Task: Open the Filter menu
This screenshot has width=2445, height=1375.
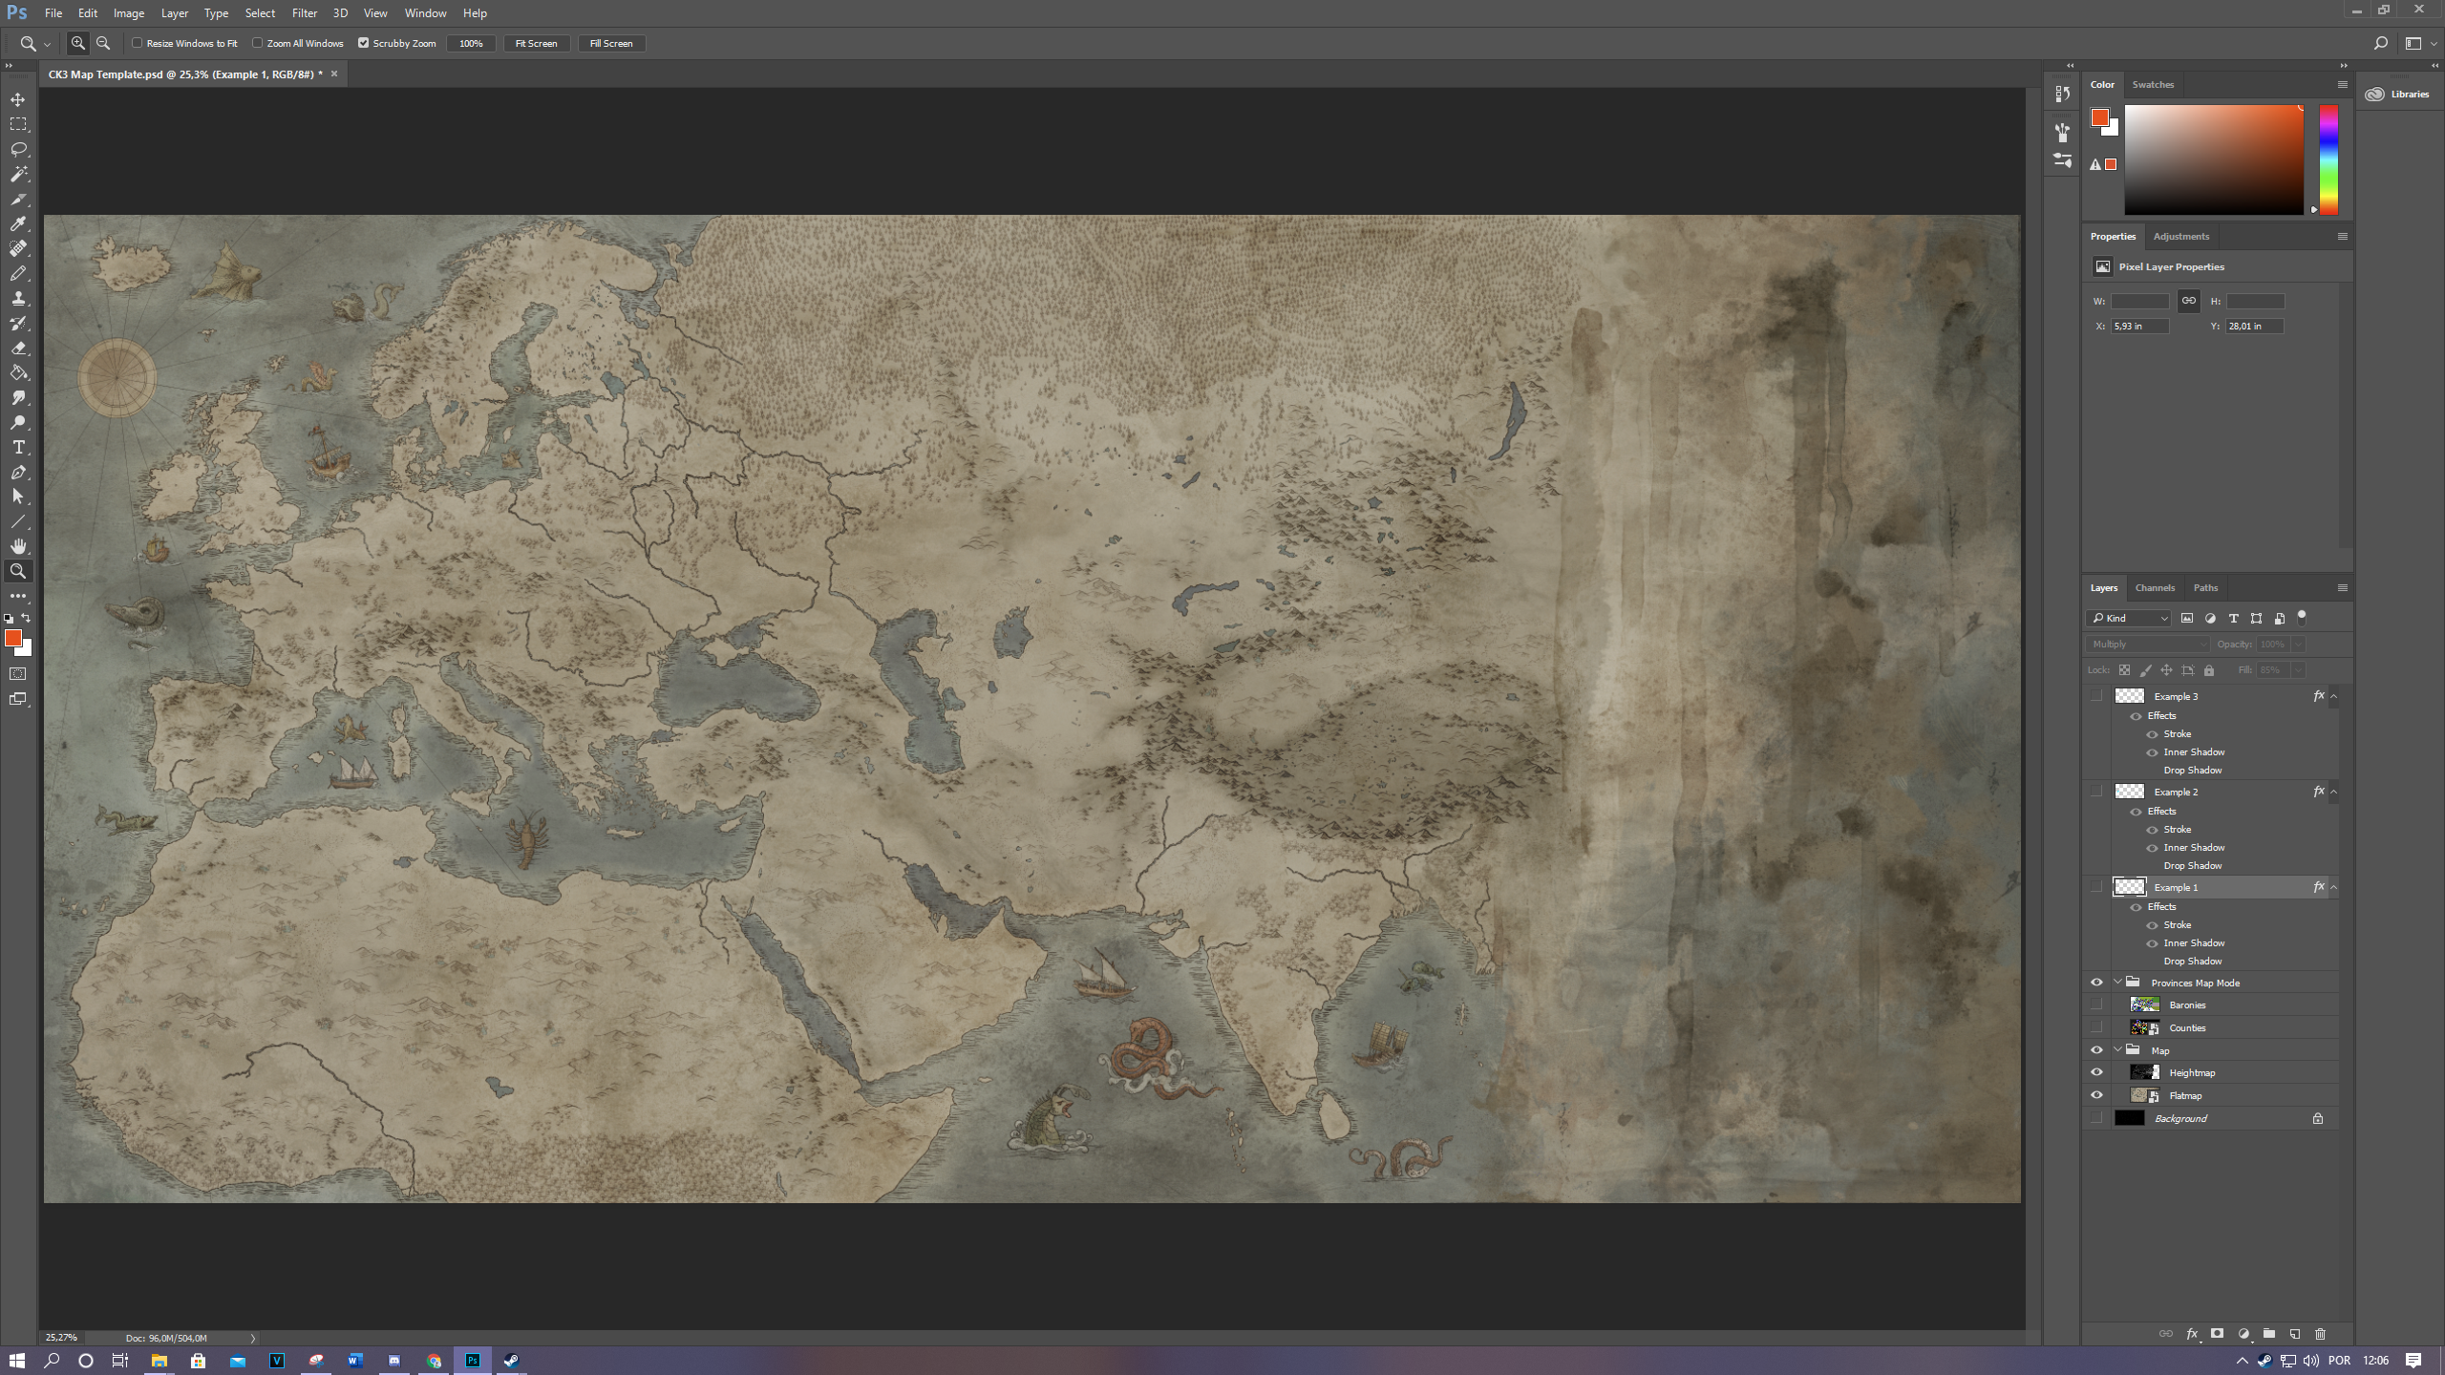Action: click(x=305, y=13)
